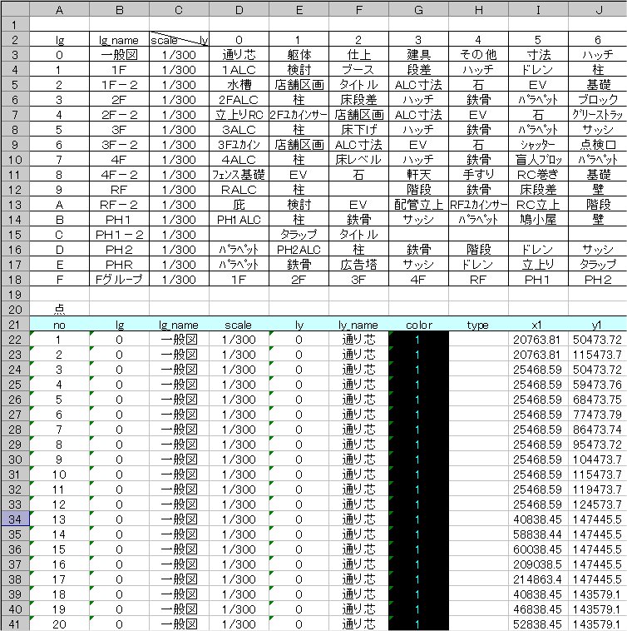This screenshot has height=631, width=627.
Task: Select the cell labeled Fグループ
Action: [119, 279]
